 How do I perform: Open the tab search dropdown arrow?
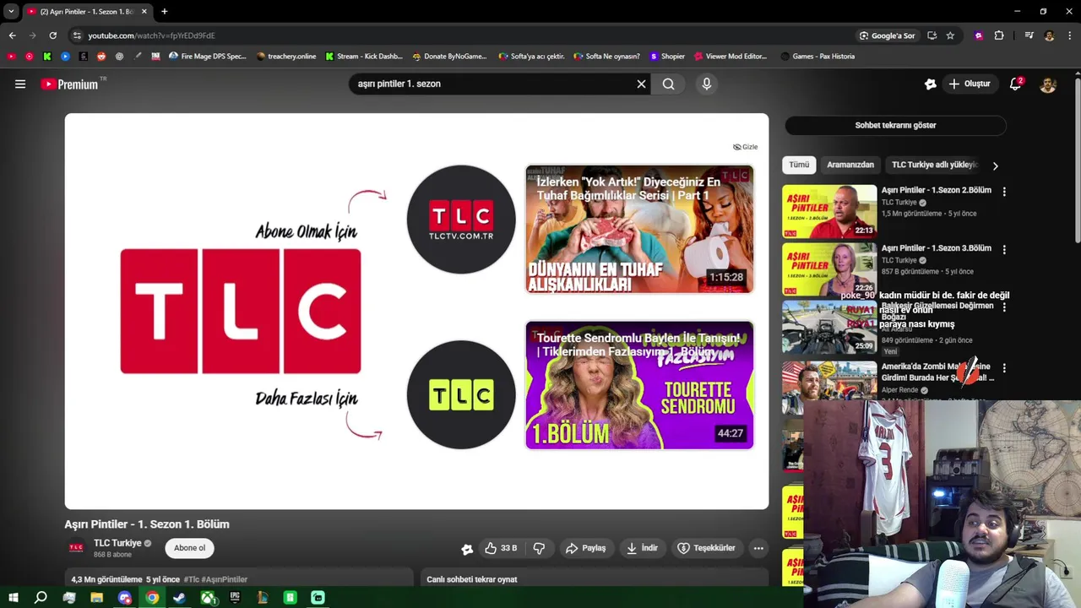[11, 11]
